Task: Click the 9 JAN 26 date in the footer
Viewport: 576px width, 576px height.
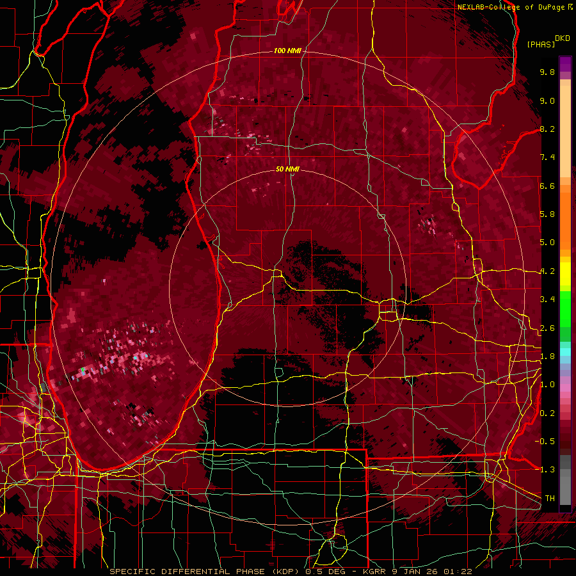Action: [x=417, y=572]
